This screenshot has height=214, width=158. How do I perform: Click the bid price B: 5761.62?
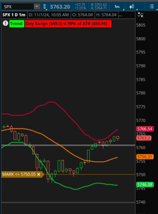tap(99, 5)
